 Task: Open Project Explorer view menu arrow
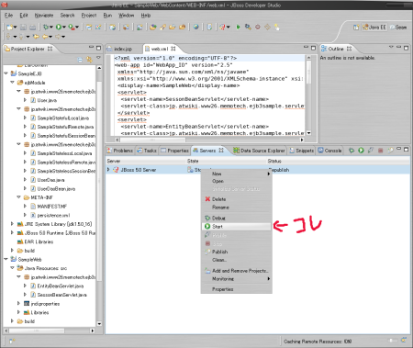point(98,58)
